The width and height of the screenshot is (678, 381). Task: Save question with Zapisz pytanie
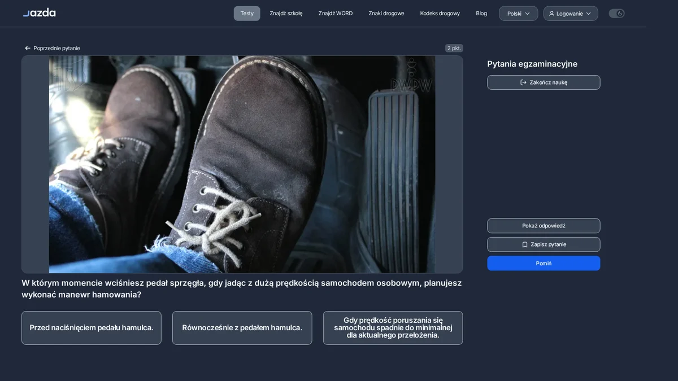click(x=544, y=244)
